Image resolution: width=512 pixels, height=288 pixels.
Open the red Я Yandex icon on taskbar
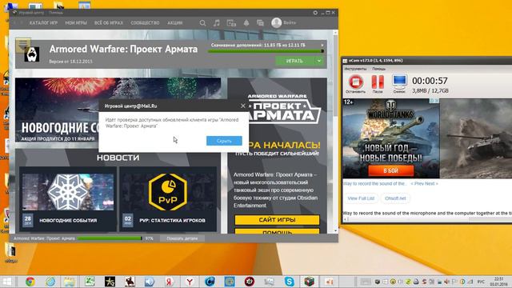point(169,282)
